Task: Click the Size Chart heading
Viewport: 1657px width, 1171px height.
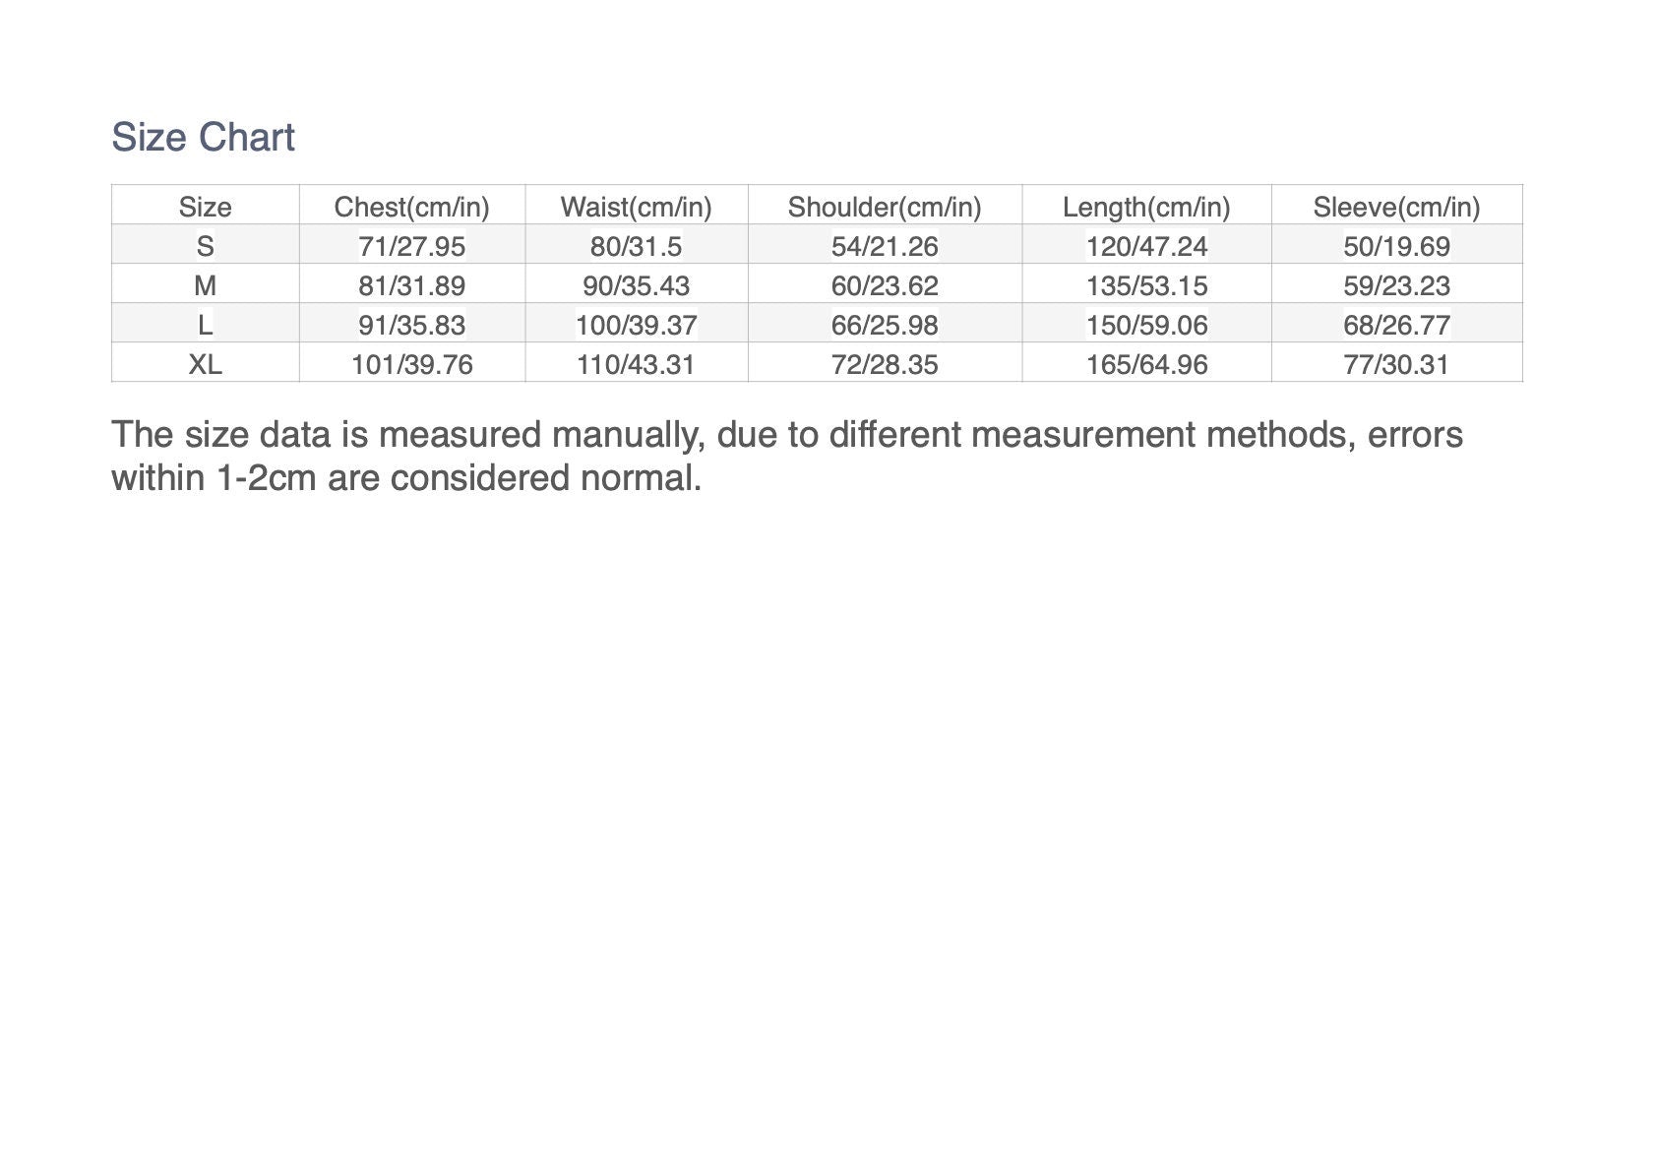Action: (x=203, y=137)
